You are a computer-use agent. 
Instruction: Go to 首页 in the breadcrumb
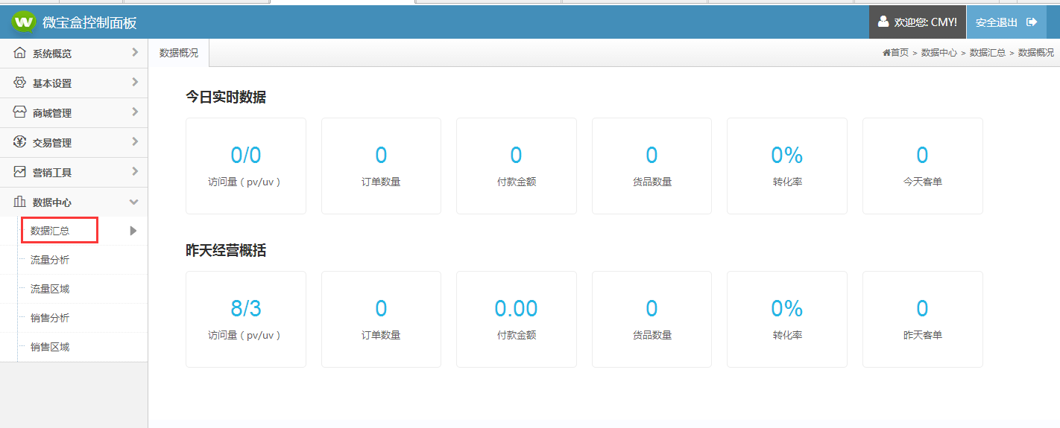(x=900, y=53)
